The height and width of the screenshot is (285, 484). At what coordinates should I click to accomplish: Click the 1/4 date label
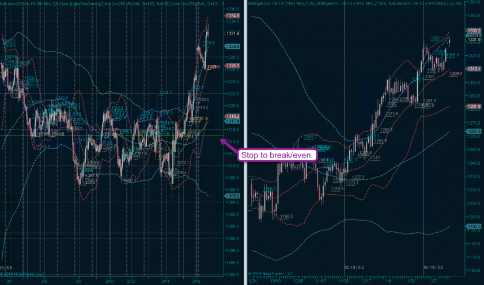pos(388,281)
